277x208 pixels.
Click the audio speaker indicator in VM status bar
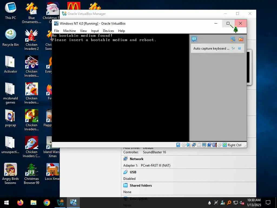point(189,145)
